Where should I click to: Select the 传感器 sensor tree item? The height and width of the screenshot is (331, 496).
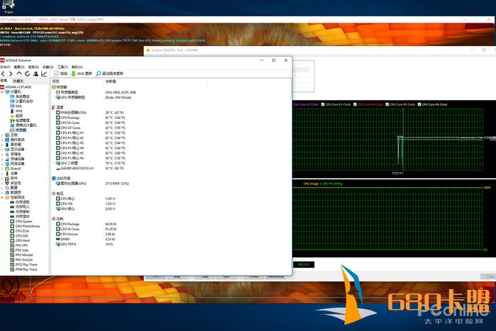click(18, 130)
